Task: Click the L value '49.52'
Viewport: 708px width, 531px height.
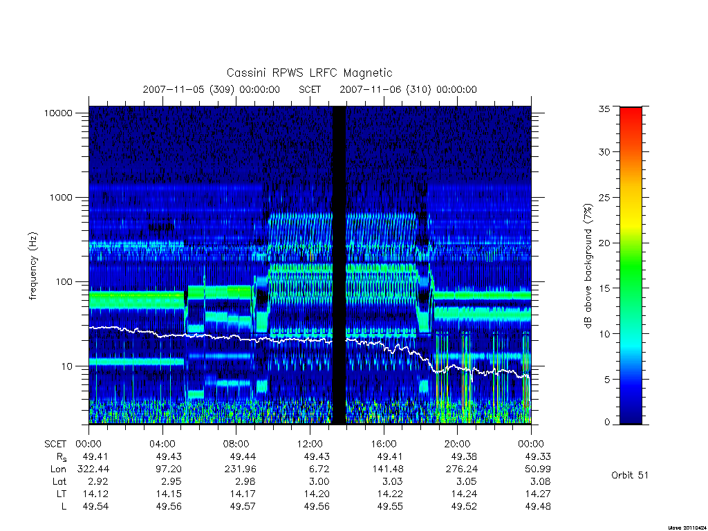Action: [x=464, y=507]
